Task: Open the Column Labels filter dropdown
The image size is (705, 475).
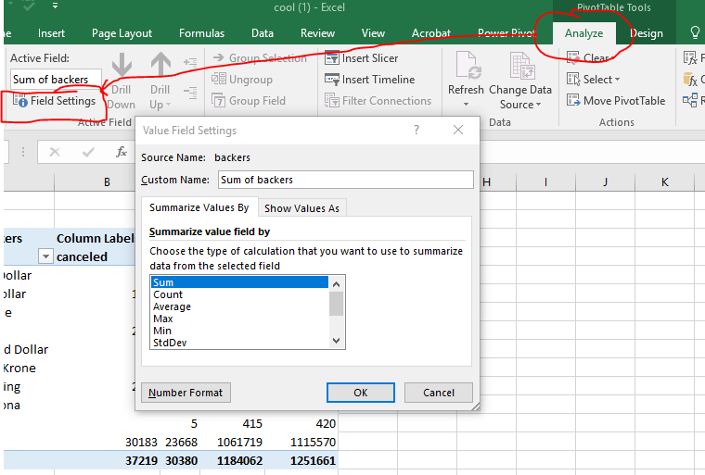Action: coord(45,256)
